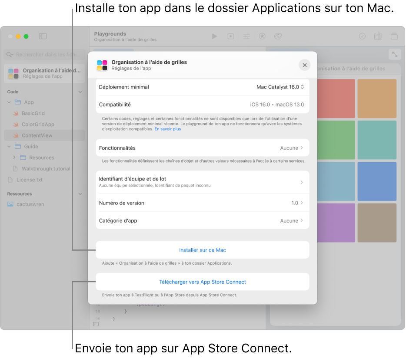The image size is (406, 358).
Task: Click the red color tile in preview
Action: pyautogui.click(x=336, y=98)
